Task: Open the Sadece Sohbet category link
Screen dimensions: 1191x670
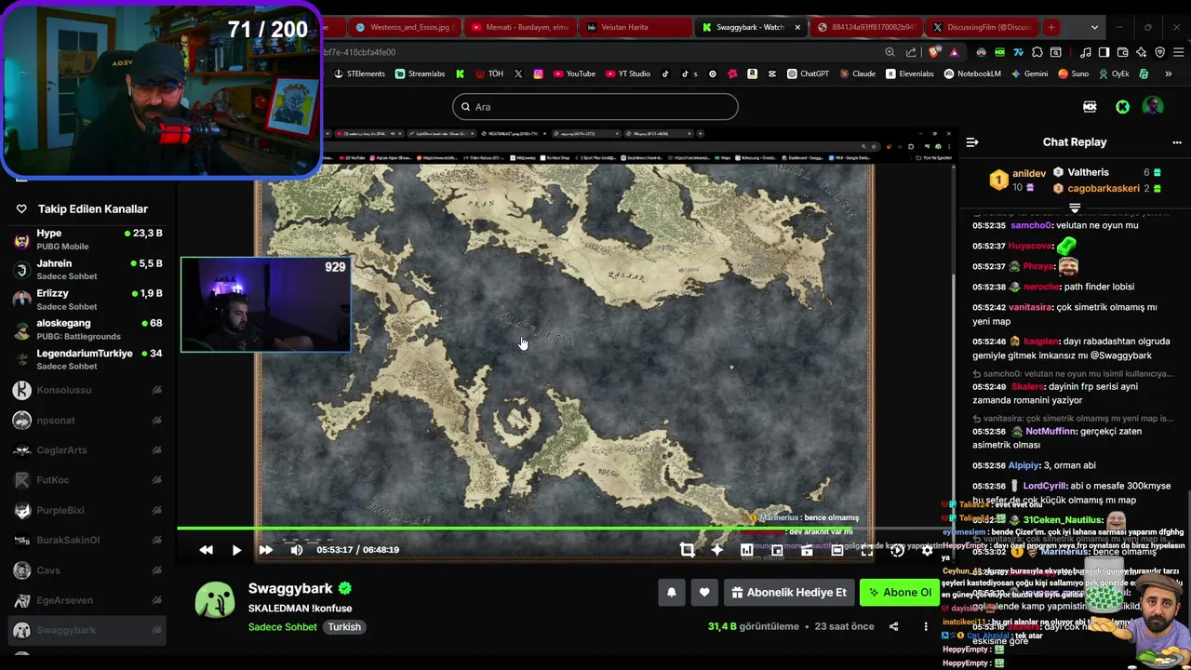Action: pos(283,626)
